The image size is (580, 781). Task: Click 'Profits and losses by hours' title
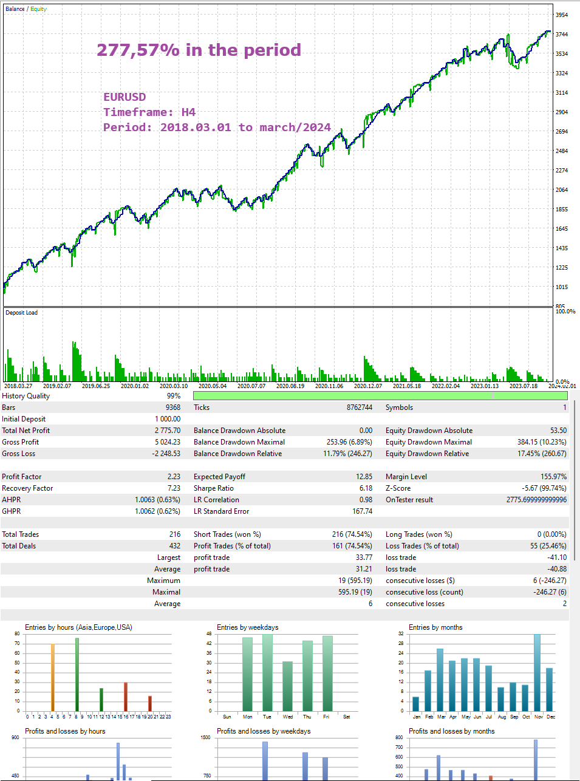(x=65, y=731)
